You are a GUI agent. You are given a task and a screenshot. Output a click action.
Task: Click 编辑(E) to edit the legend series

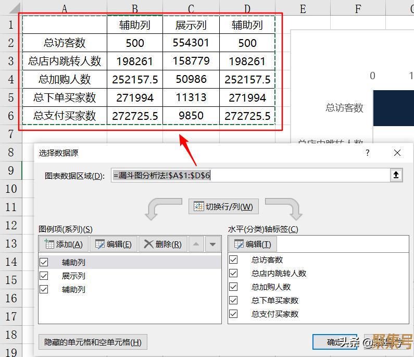point(113,244)
